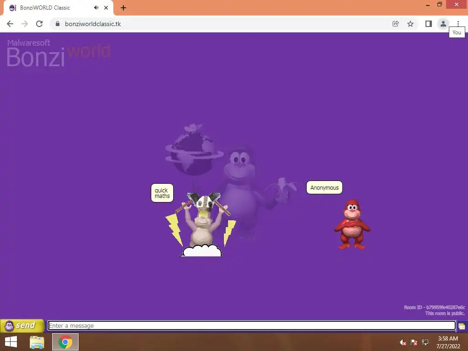Click the quick maths speech bubble
468x351 pixels.
click(162, 193)
